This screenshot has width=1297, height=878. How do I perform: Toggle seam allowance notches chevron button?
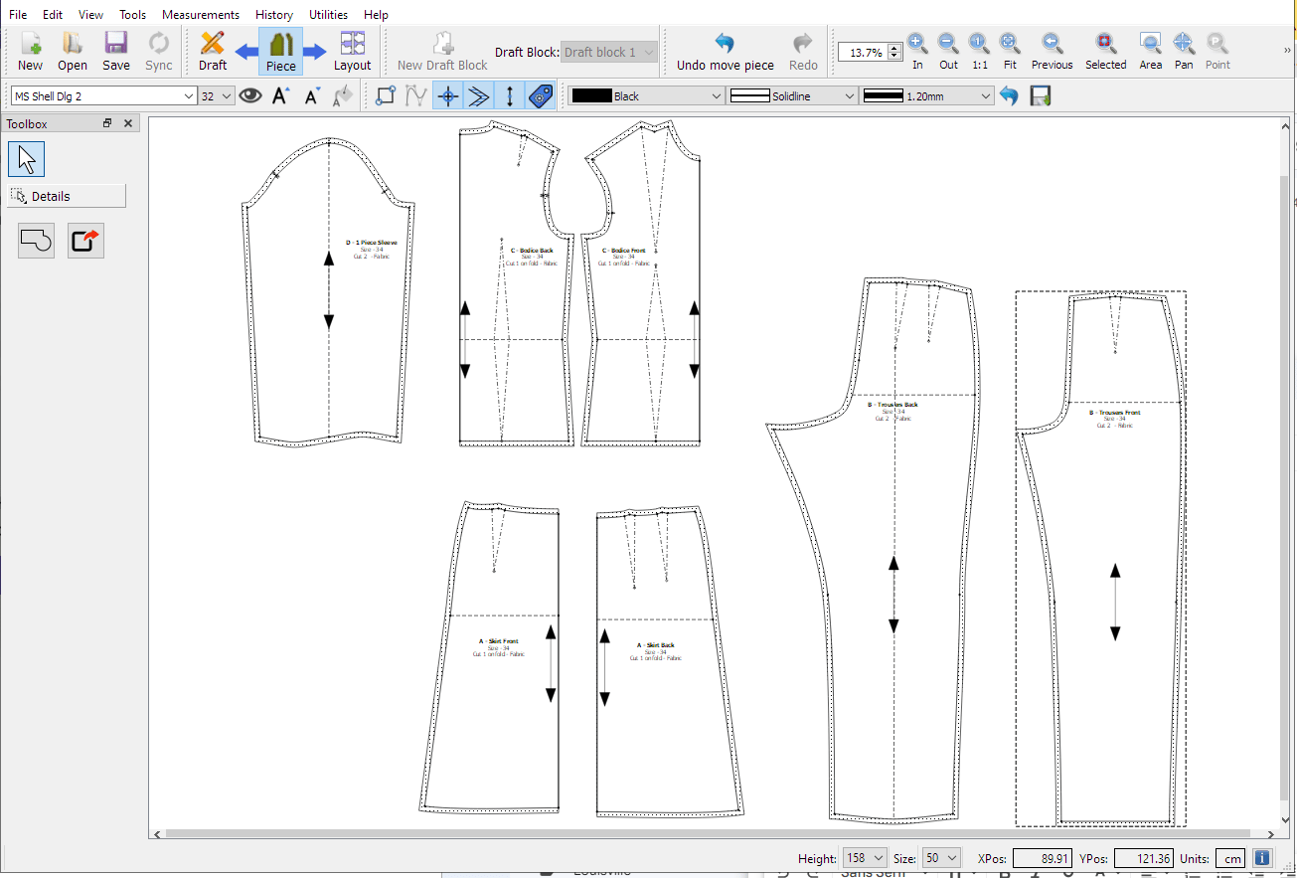pyautogui.click(x=479, y=96)
